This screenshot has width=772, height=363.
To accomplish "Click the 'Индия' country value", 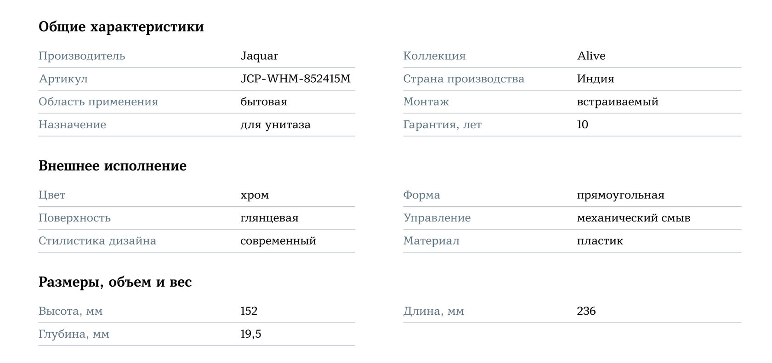I will [595, 79].
